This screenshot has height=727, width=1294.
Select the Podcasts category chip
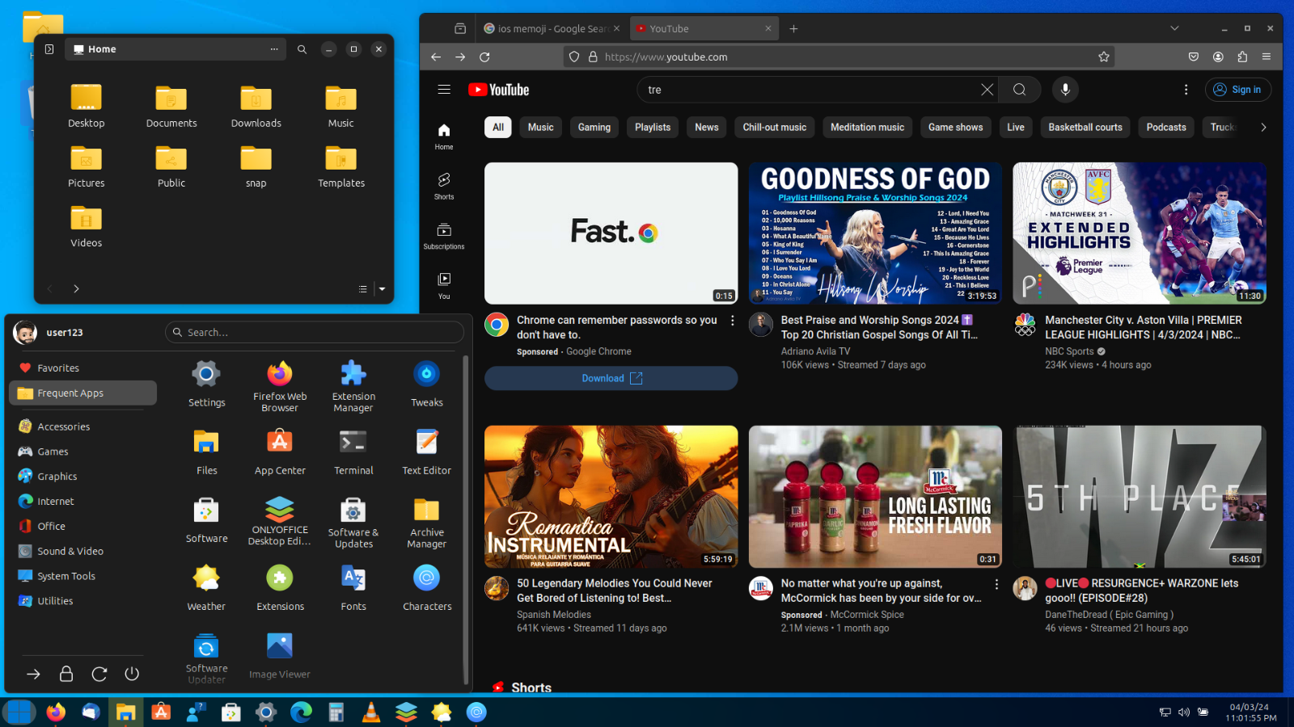pos(1166,127)
